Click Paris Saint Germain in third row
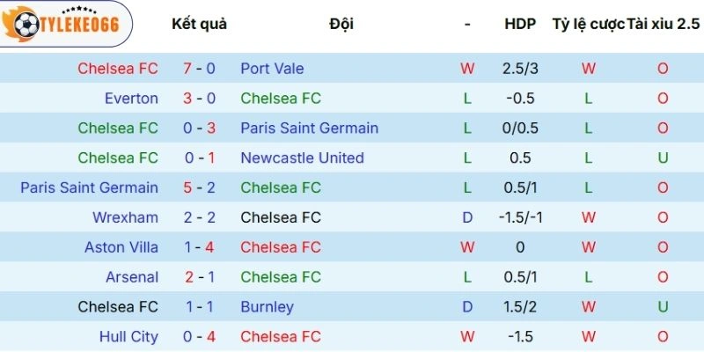This screenshot has height=352, width=704. point(309,128)
